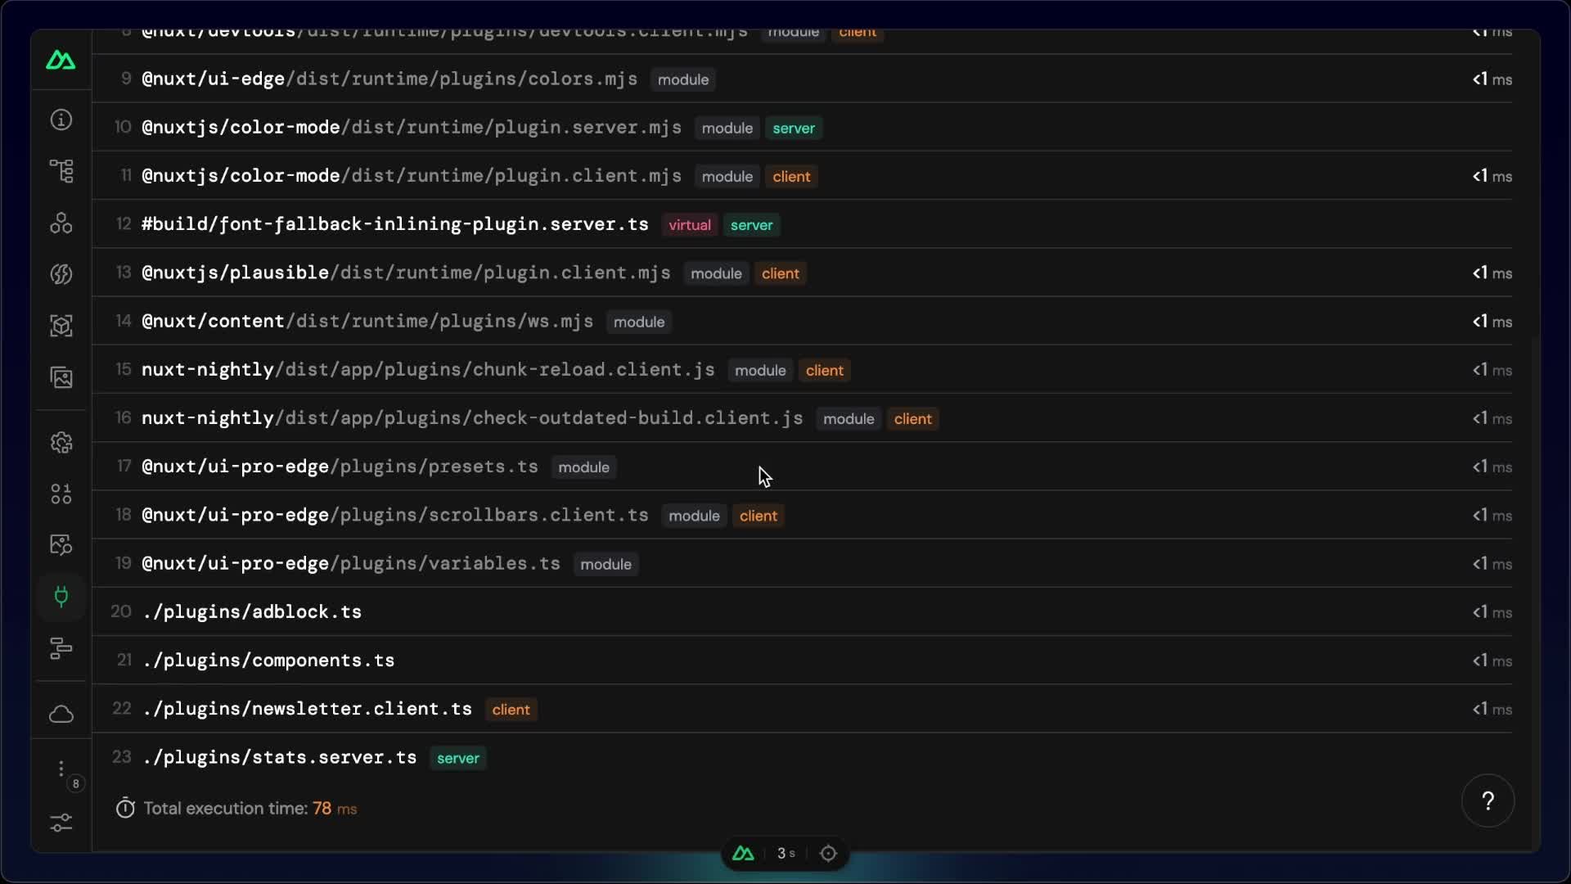Viewport: 1571px width, 884px height.
Task: Open the Assets image icon
Action: (x=61, y=377)
